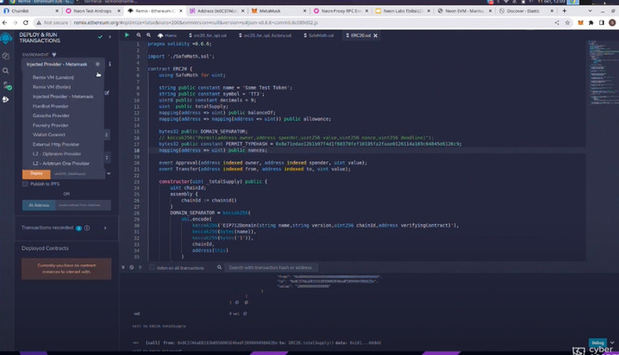Switch to the Home editor tab
This screenshot has width=619, height=355.
168,36
